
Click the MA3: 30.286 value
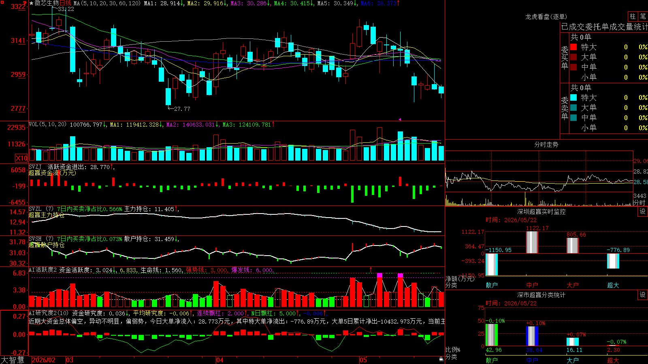[x=250, y=3]
